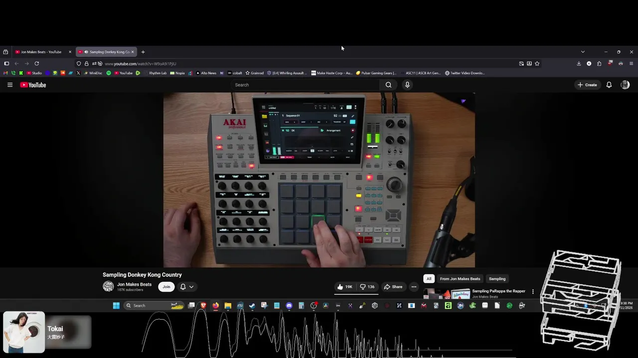The width and height of the screenshot is (638, 358).
Task: Open the Rhythm Lab bookmark
Action: (155, 73)
